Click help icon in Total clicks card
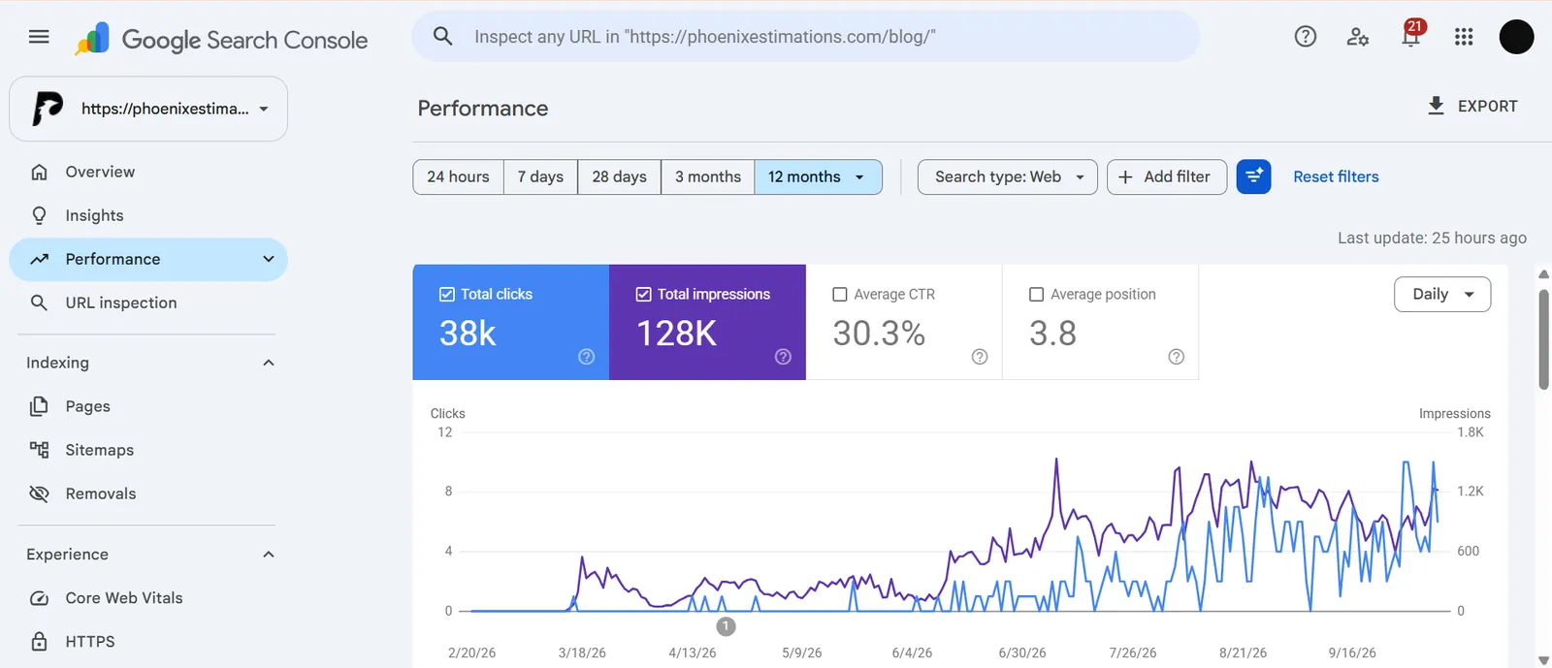This screenshot has width=1552, height=668. (587, 357)
